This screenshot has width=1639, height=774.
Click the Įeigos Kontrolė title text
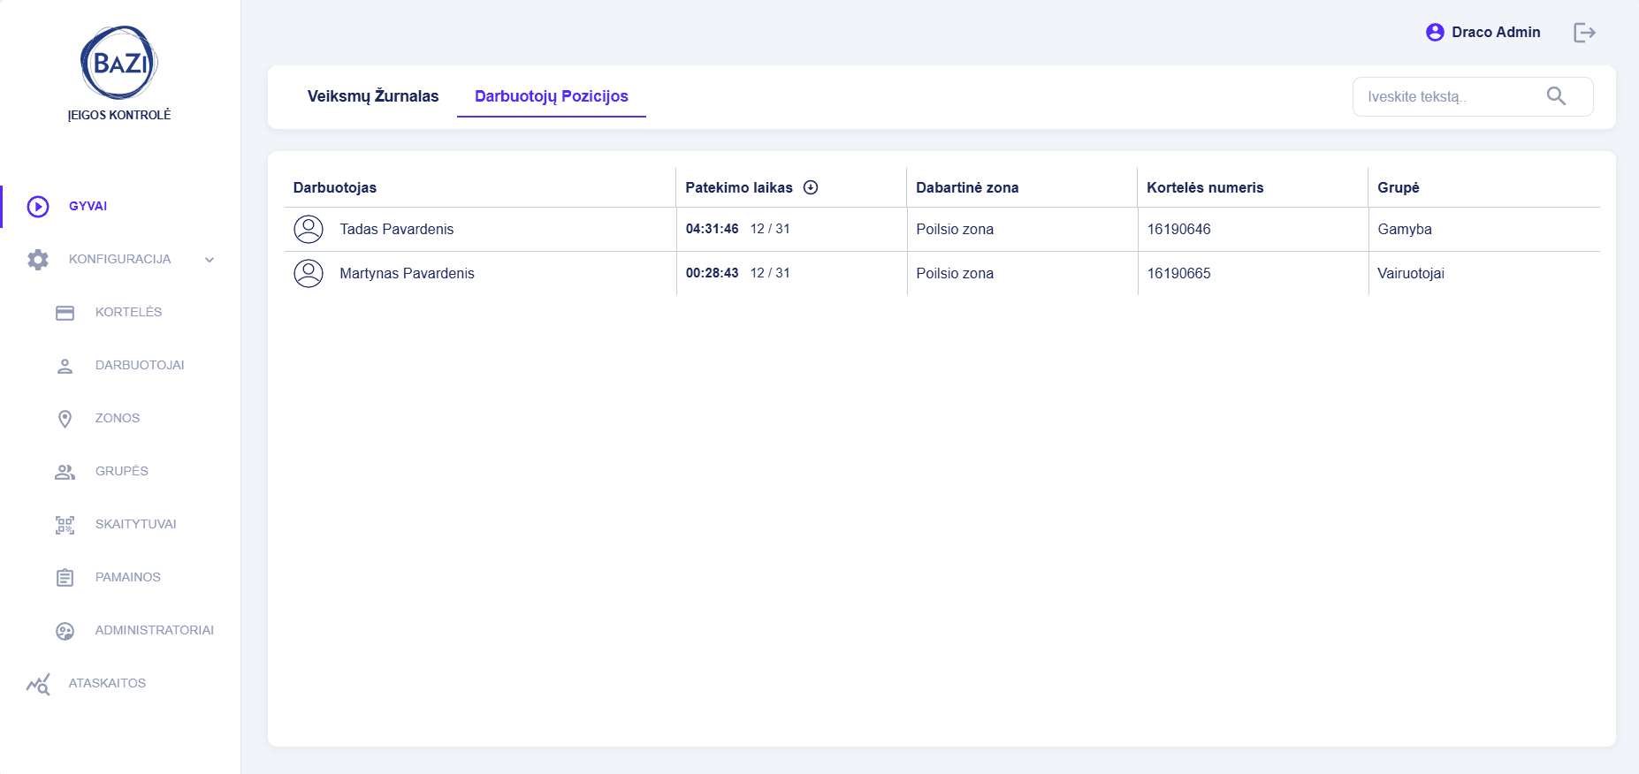click(x=119, y=115)
